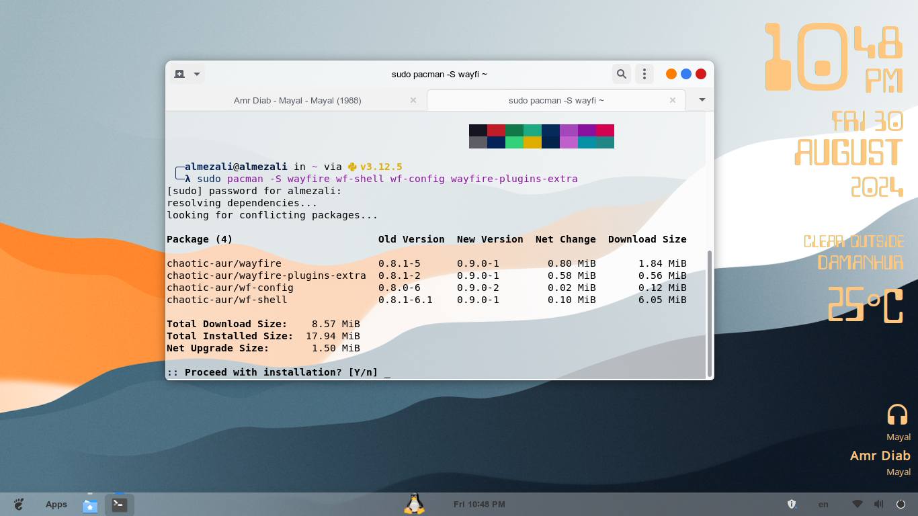Expand the new tab profile dropdown arrow
918x516 pixels.
point(197,74)
